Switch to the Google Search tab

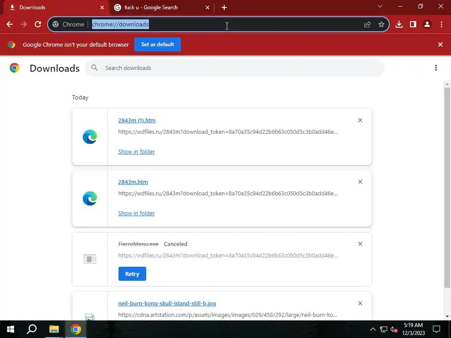(x=162, y=7)
